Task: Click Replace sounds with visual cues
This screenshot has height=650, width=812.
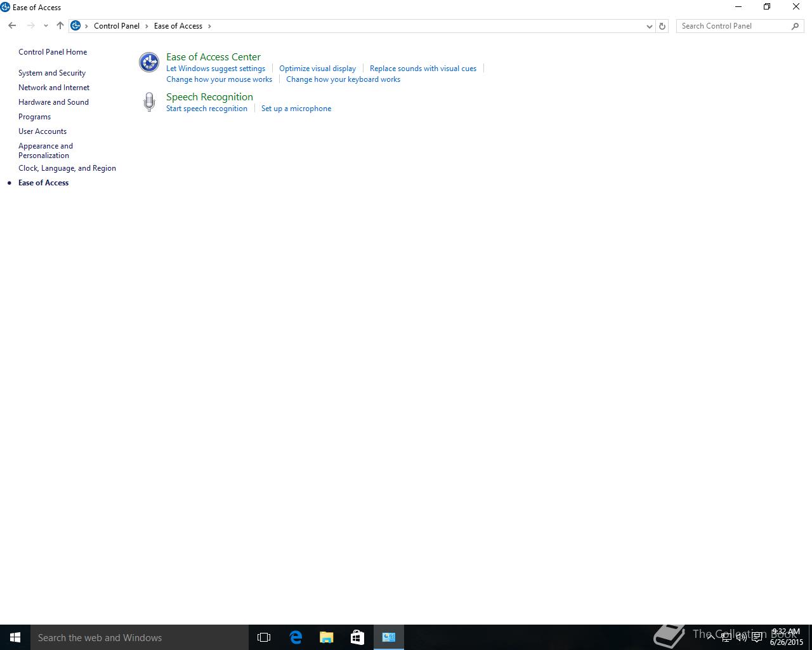Action: point(423,69)
